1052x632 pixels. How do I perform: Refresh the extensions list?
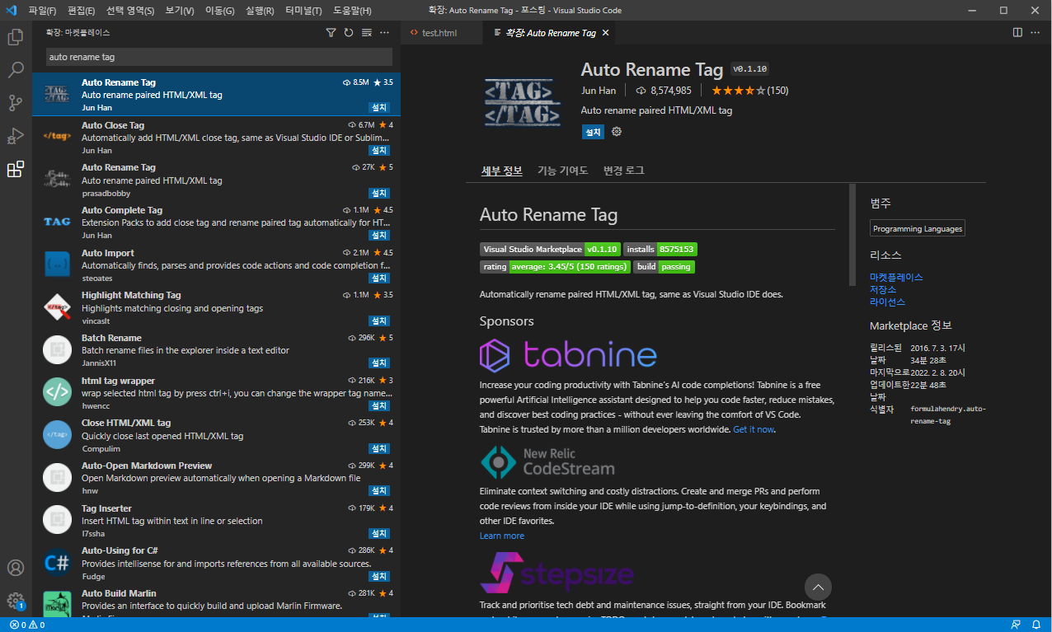coord(348,33)
